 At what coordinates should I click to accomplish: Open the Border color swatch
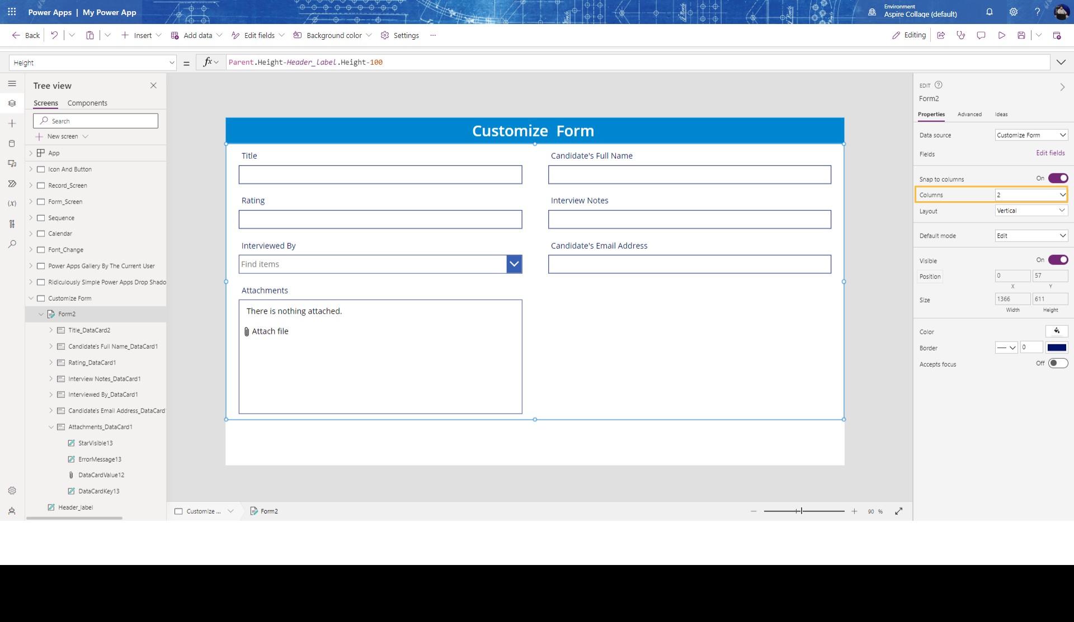[x=1058, y=347]
